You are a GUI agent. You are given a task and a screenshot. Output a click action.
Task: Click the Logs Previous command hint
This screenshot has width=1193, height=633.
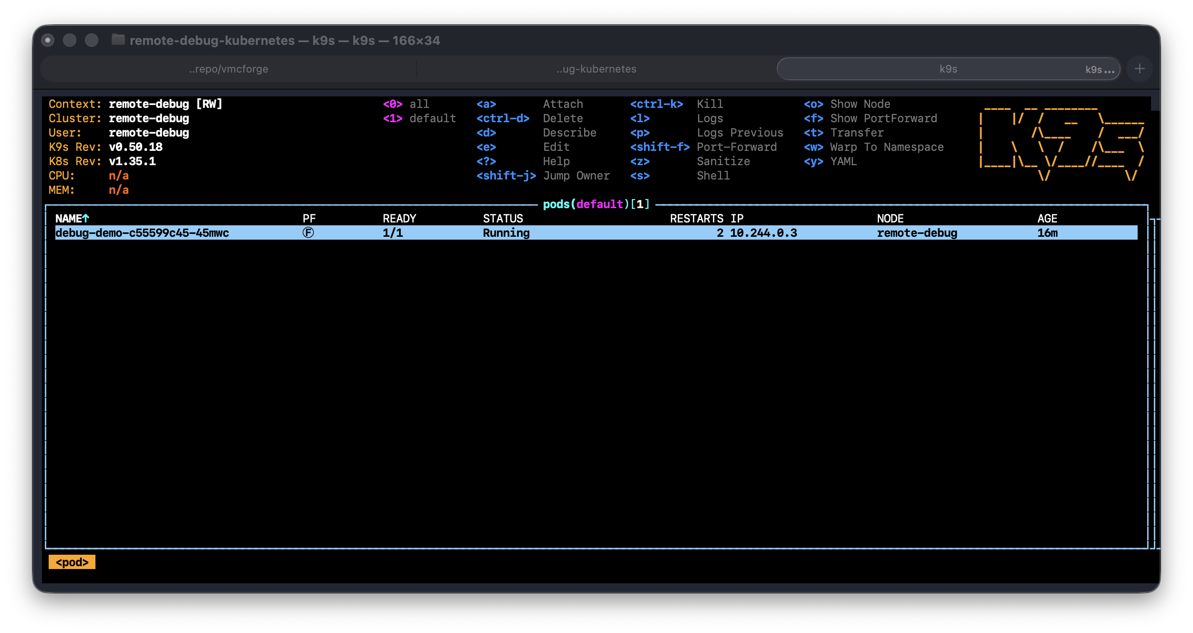(740, 133)
